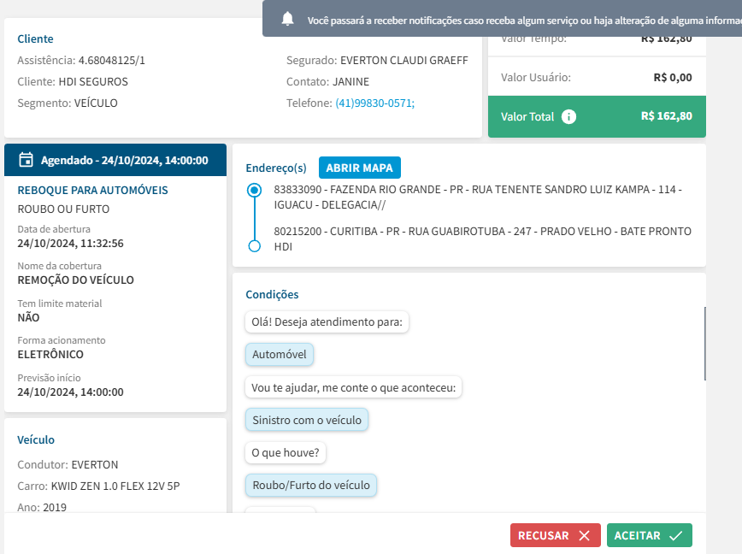
Task: Select the origin address route marker
Action: click(x=254, y=191)
